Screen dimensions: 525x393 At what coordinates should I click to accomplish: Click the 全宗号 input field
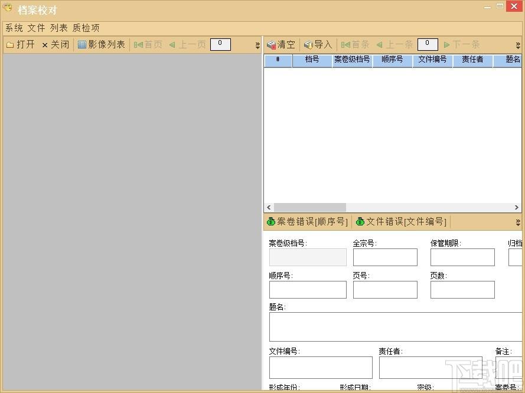point(385,257)
